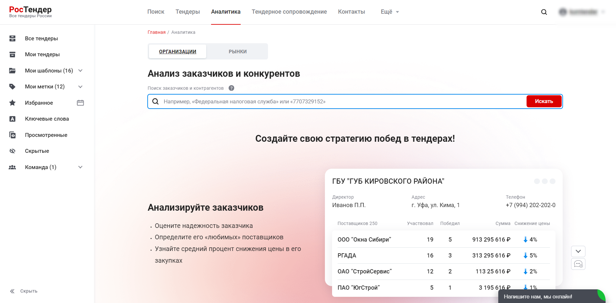Click the РГАДА supplier row
Screen dimensions: 616x303
pos(444,256)
